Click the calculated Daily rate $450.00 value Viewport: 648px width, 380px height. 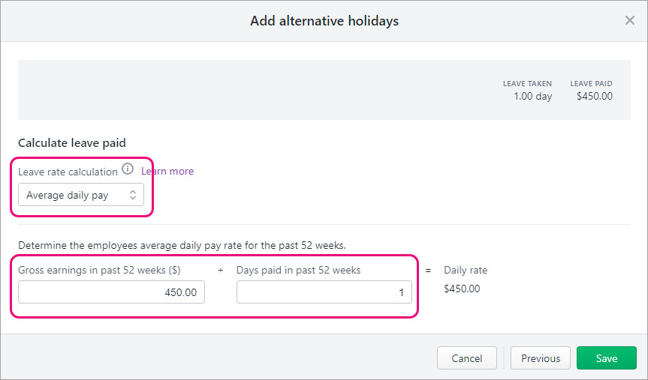(462, 289)
